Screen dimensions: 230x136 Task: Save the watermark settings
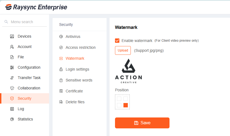click(x=142, y=123)
